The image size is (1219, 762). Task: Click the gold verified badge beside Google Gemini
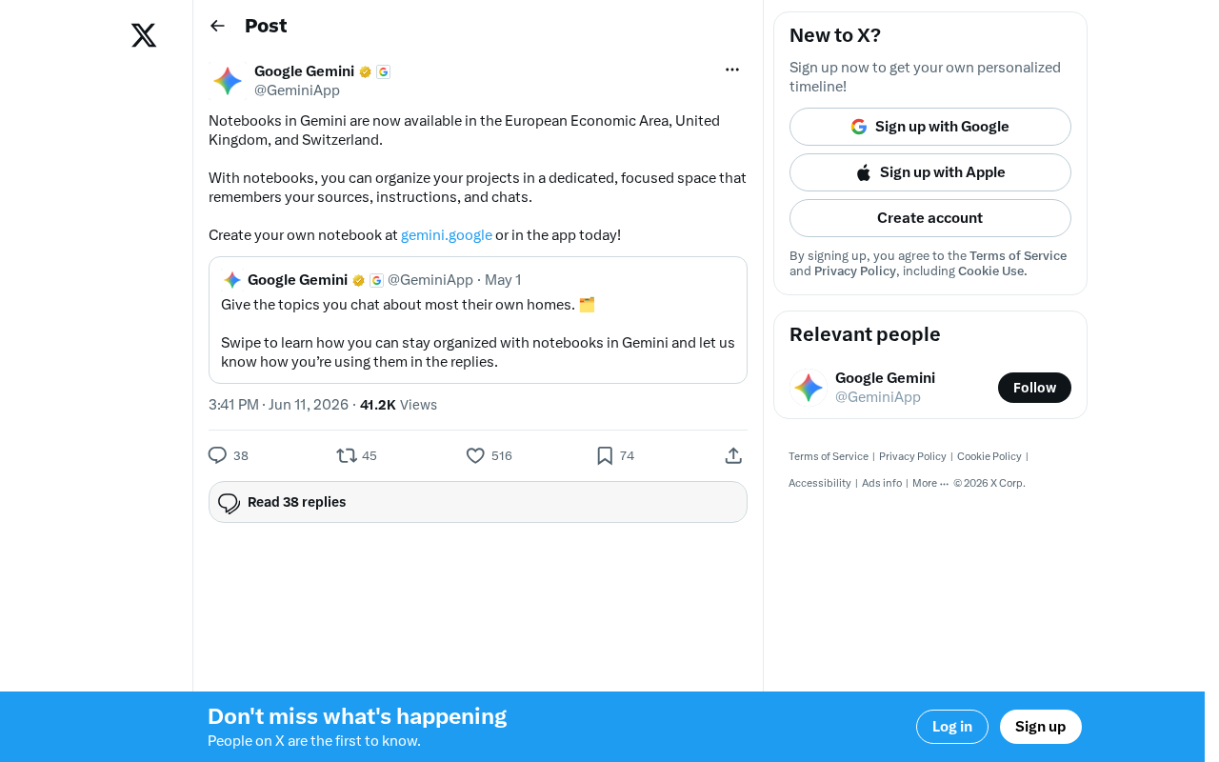point(365,71)
